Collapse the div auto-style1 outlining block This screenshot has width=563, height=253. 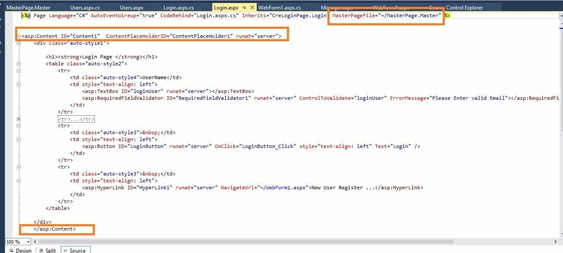[x=19, y=43]
